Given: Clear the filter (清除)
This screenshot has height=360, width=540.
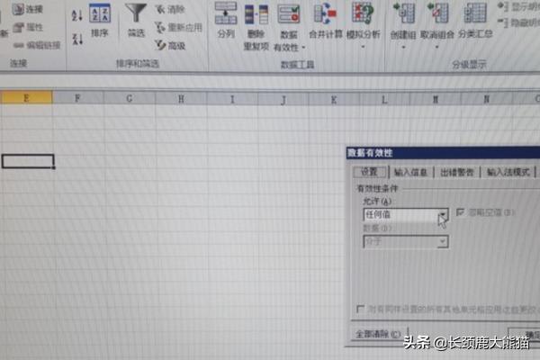Looking at the screenshot, I should coord(170,10).
